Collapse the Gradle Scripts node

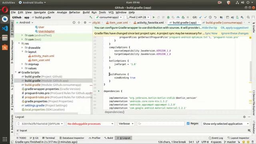[x=16, y=72]
